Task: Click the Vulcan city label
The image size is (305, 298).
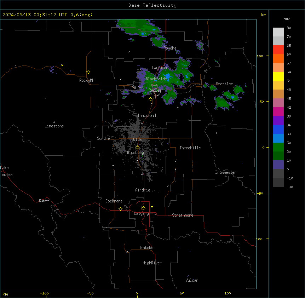Action: click(x=192, y=280)
